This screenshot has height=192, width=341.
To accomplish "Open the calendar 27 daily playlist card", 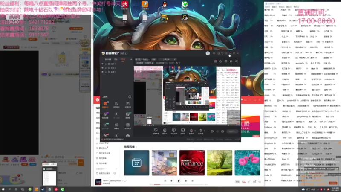I will pyautogui.click(x=136, y=163).
